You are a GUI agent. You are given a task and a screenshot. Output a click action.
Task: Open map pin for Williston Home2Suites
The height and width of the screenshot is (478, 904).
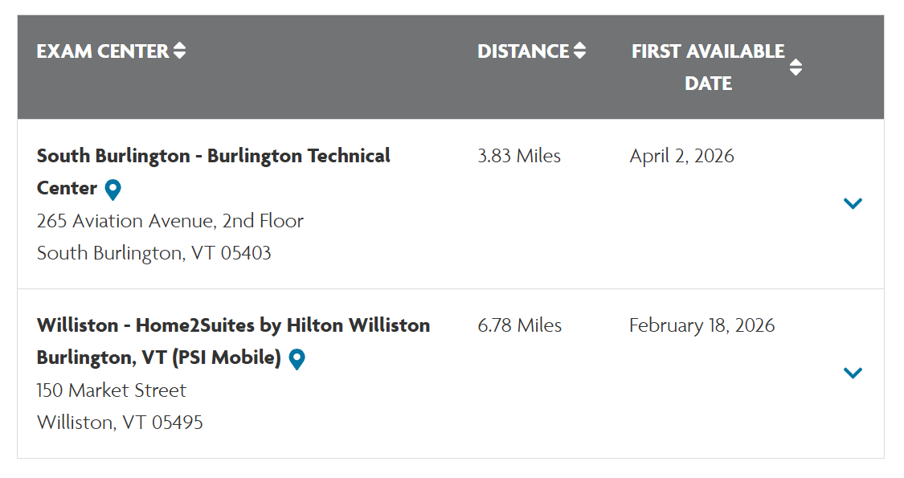pyautogui.click(x=297, y=359)
